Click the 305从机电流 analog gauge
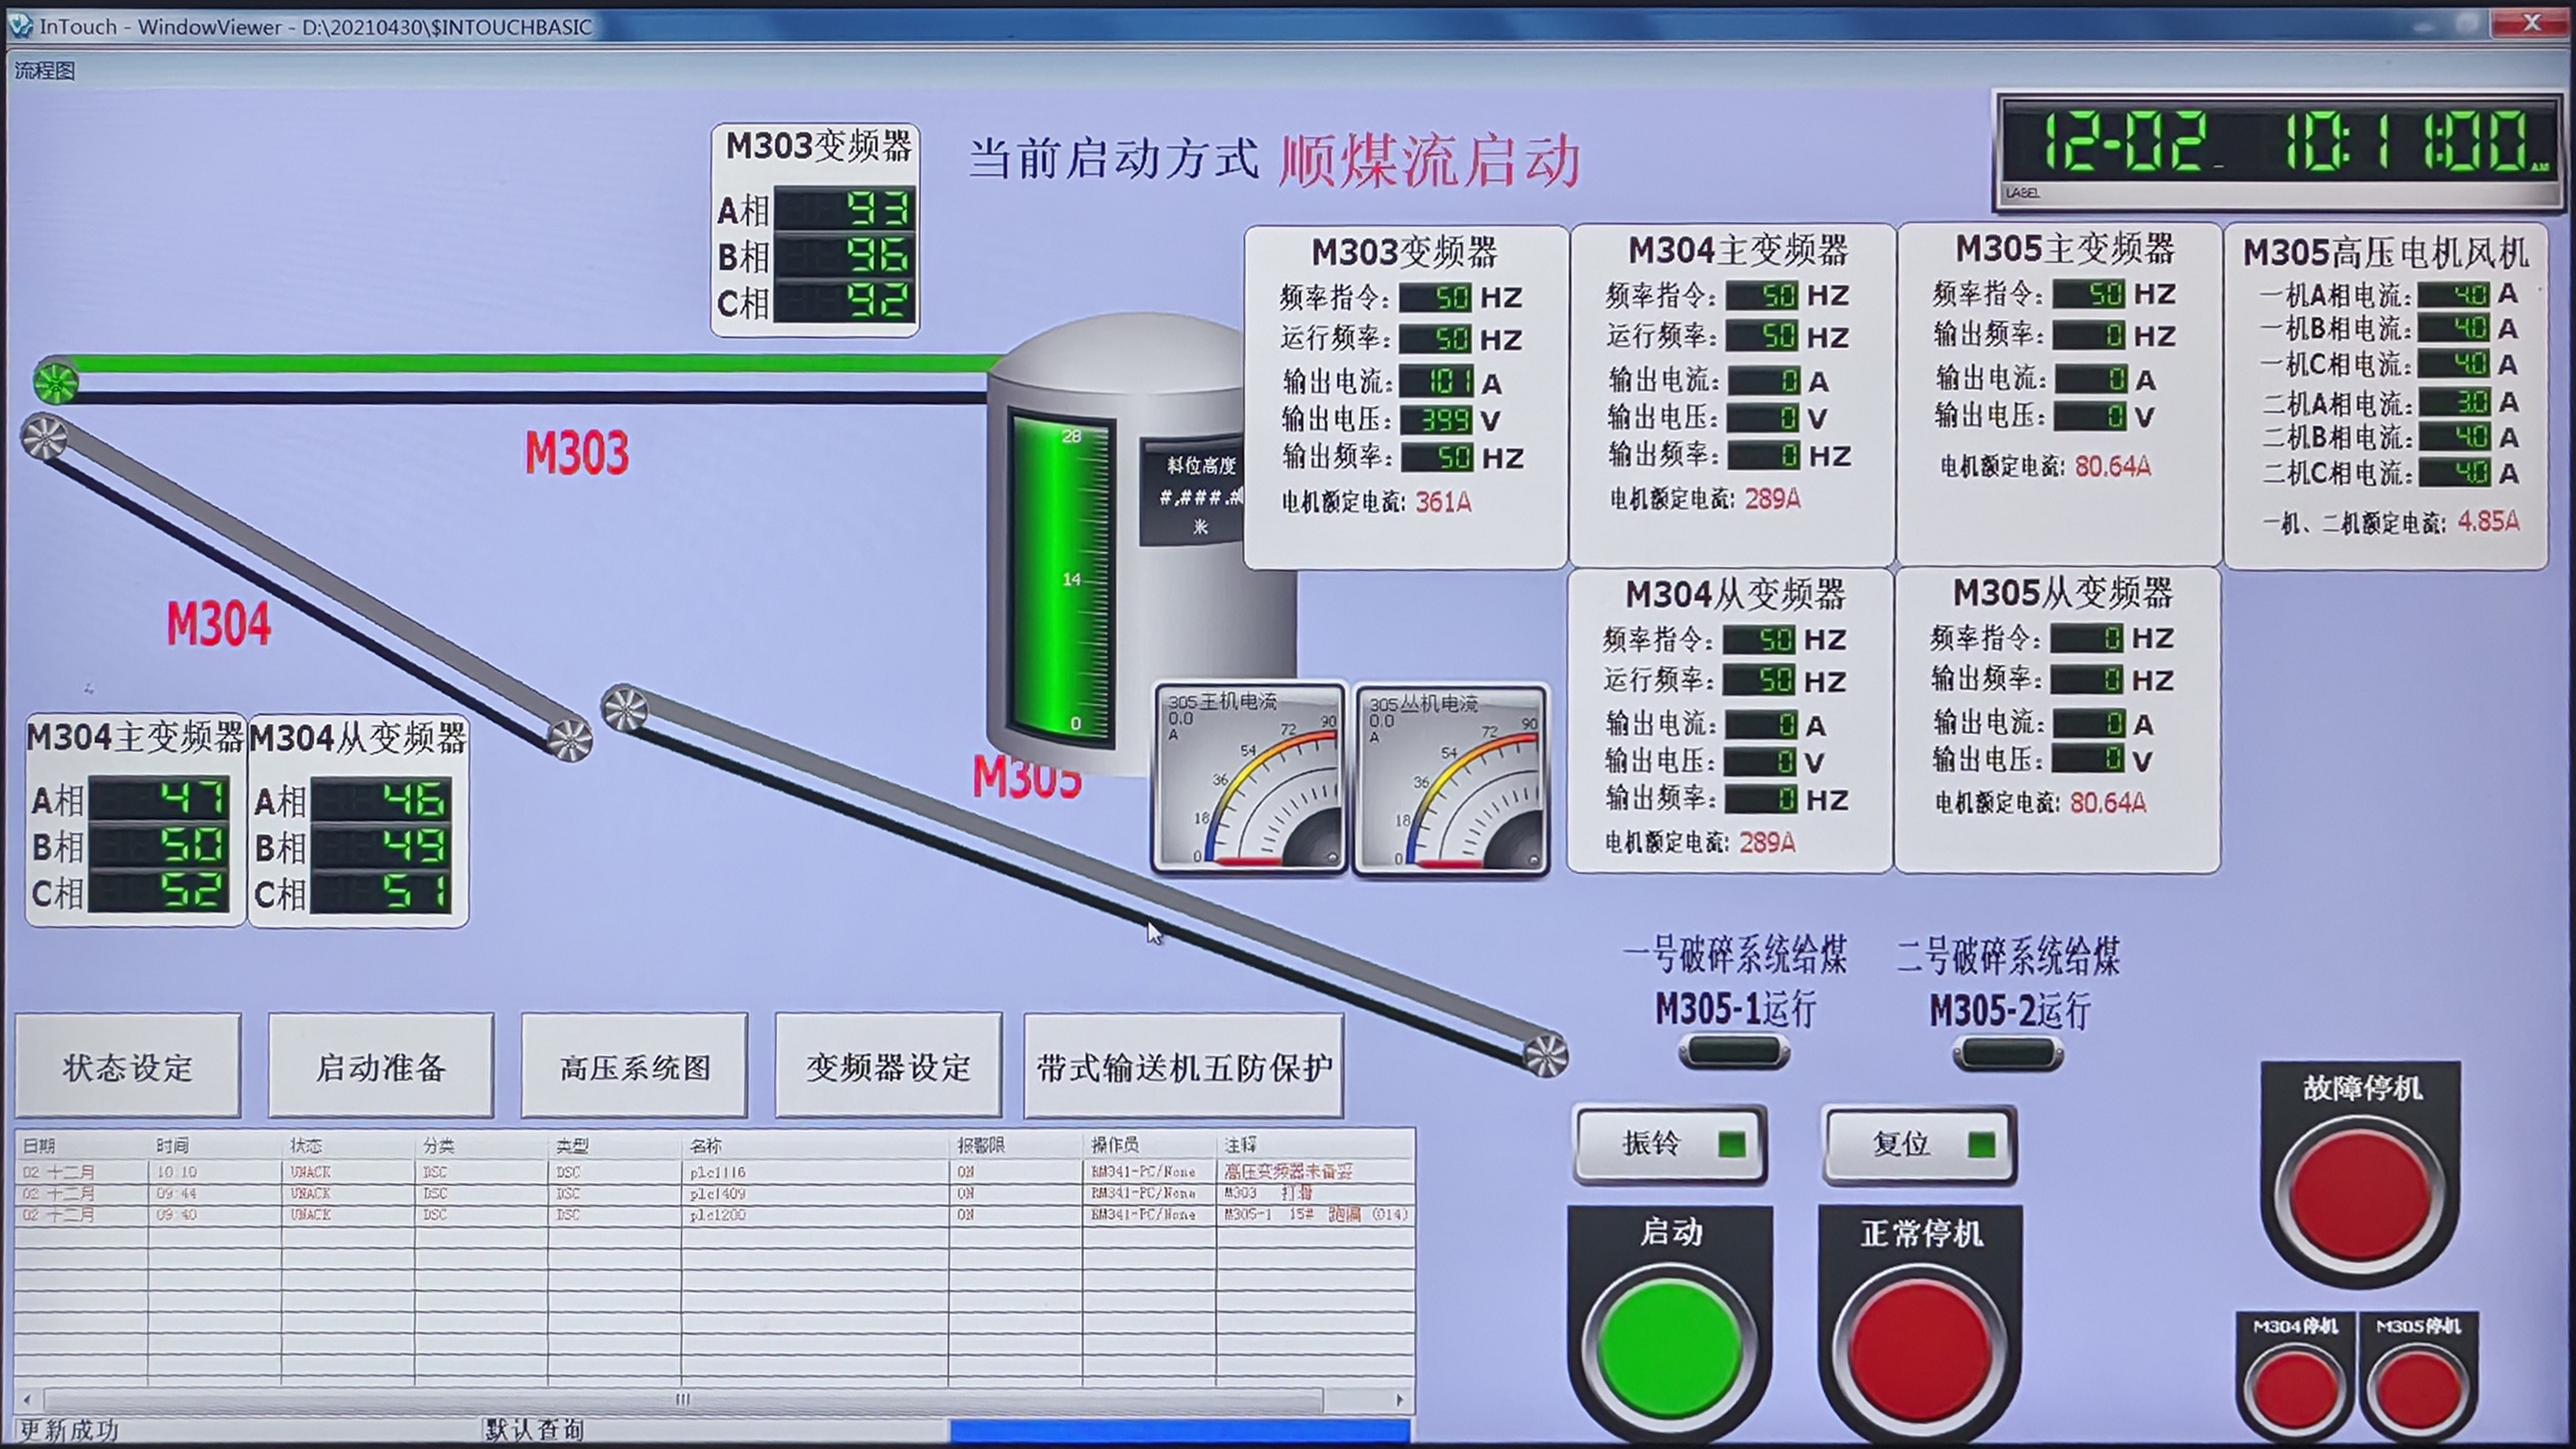Screen dimensions: 2576x1449 pos(1450,778)
